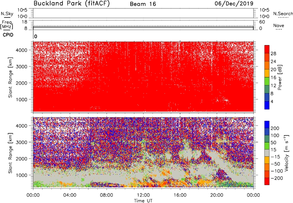
Task: Click the 200 label on velocity colorbar
Action: 275,128
